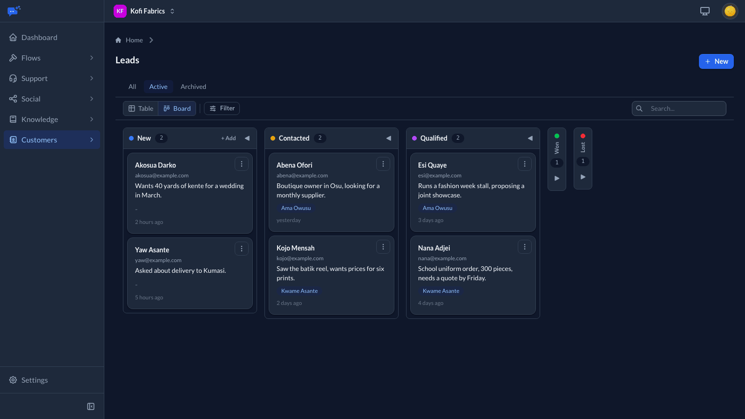
Task: Create a new lead with New button
Action: [x=716, y=61]
